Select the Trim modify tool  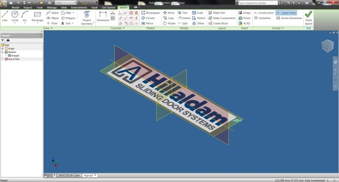(183, 13)
